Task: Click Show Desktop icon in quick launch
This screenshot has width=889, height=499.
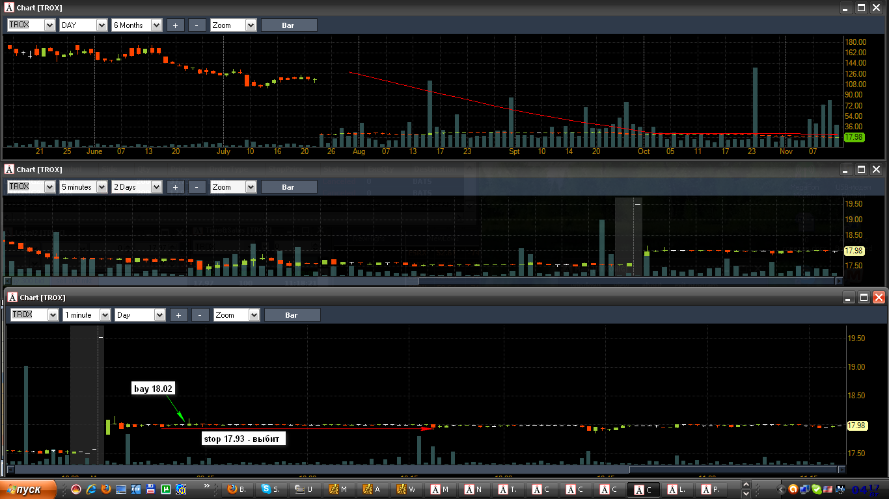Action: point(121,489)
